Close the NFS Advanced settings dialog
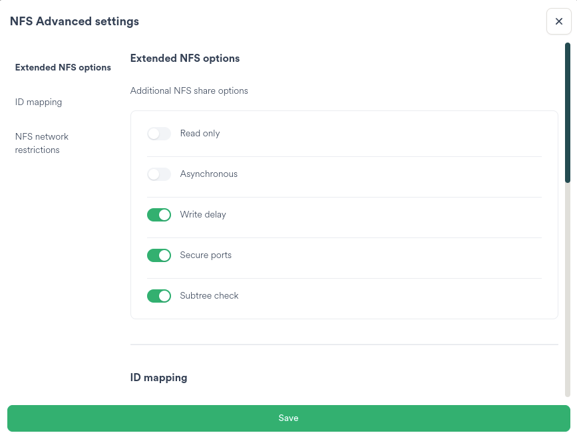577x437 pixels. (x=558, y=21)
